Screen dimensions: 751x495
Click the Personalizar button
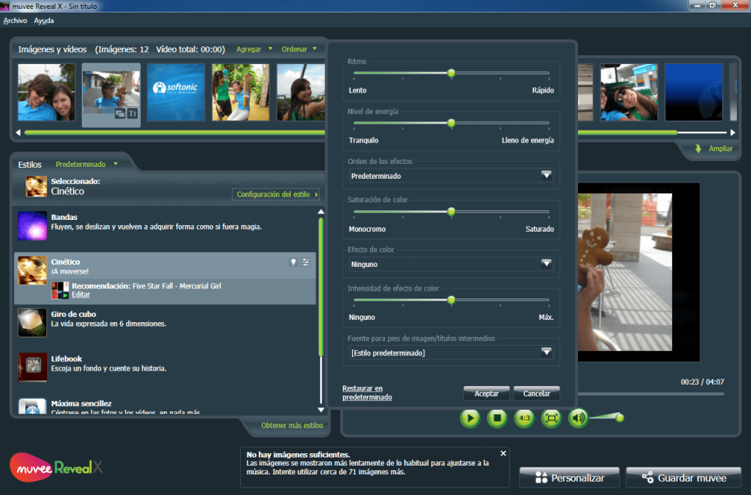coord(569,477)
